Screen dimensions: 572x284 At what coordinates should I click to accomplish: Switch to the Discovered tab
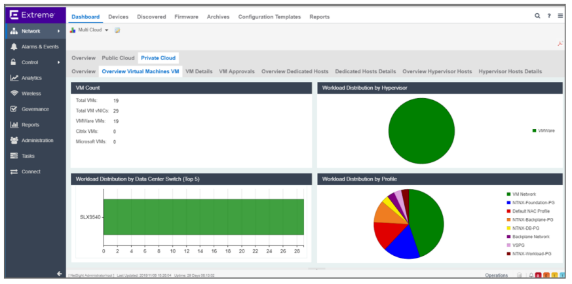click(151, 17)
